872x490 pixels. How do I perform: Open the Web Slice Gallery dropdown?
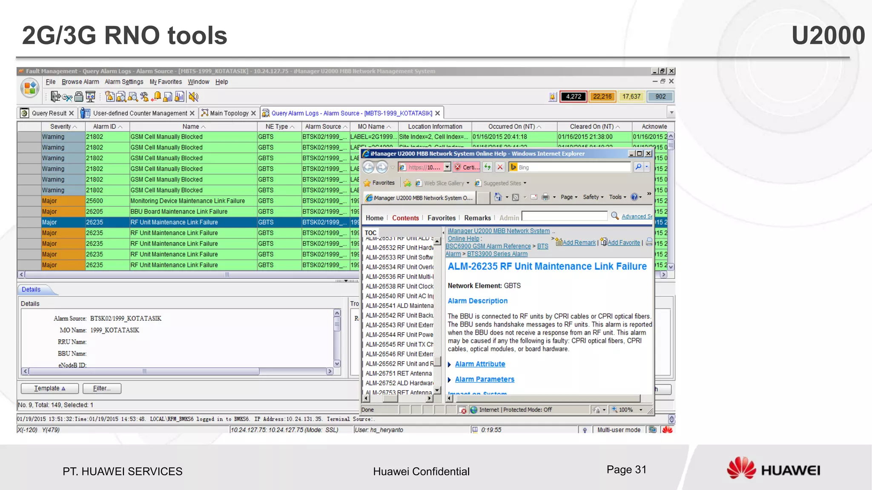(x=468, y=183)
